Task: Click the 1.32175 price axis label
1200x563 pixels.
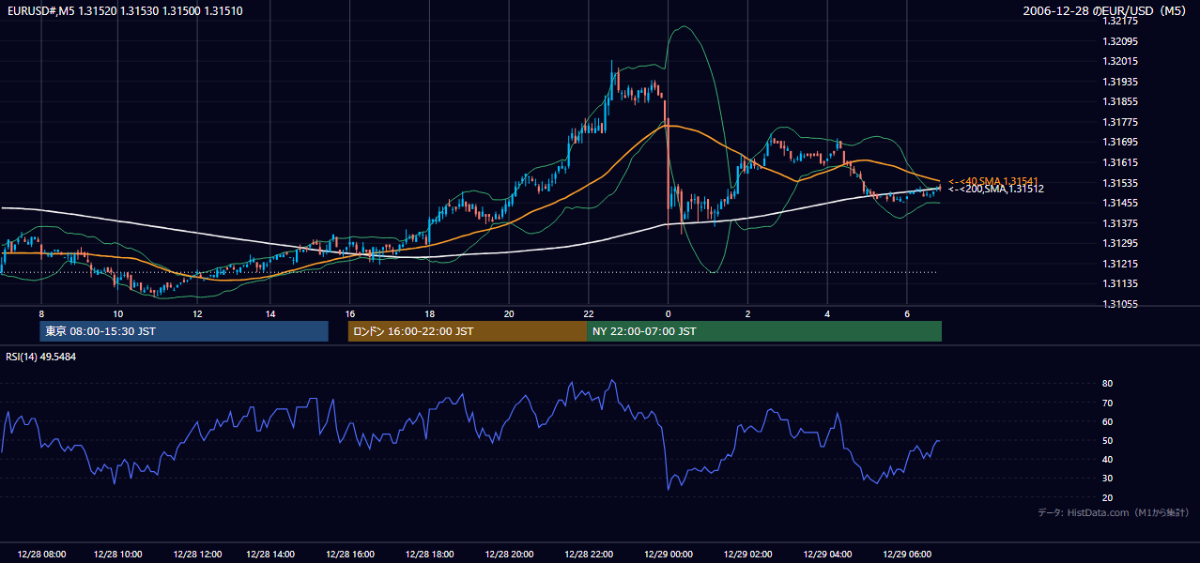Action: pos(1120,21)
